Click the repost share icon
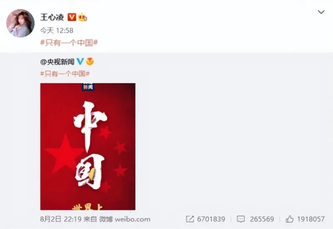The width and height of the screenshot is (333, 229). 190,219
